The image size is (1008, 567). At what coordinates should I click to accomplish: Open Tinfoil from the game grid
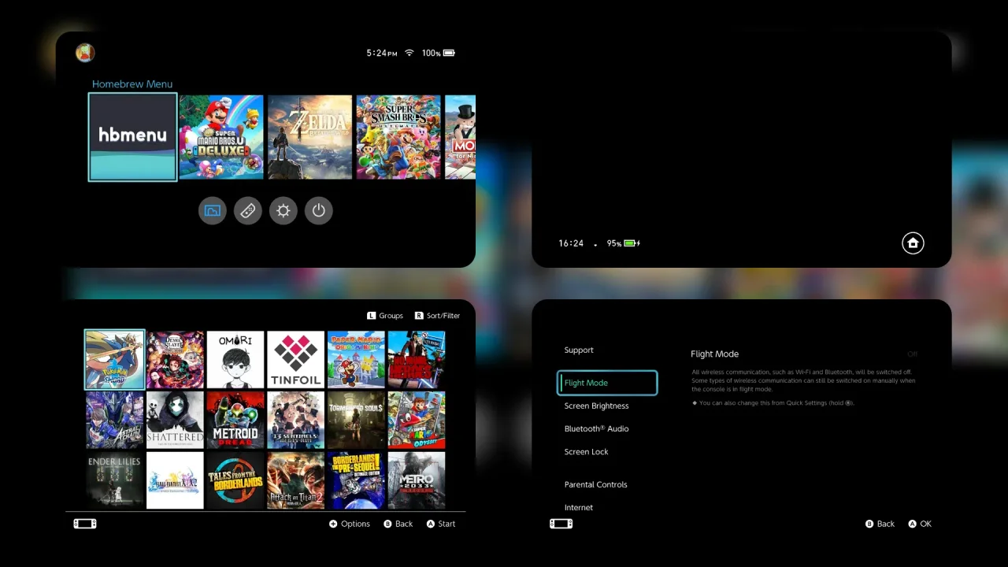295,359
